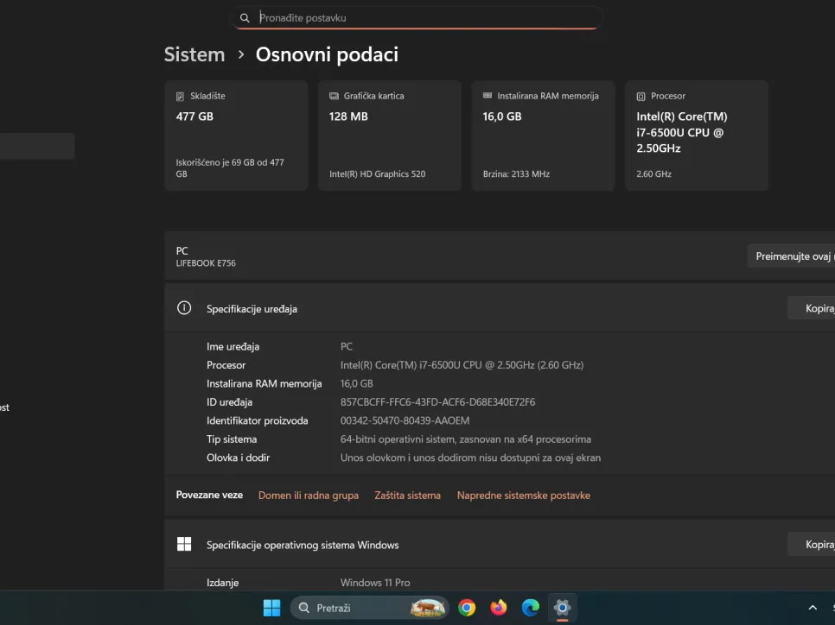Select 'Iskorišćeno je 69 GB od 477 GB' text
The width and height of the screenshot is (835, 625).
[230, 168]
